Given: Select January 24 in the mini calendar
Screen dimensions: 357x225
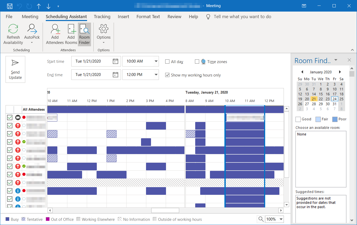Looking at the screenshot, I should 334,99.
